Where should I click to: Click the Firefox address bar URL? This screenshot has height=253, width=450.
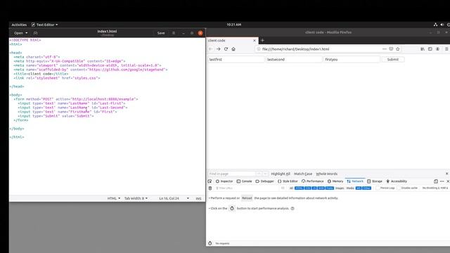[x=295, y=49]
